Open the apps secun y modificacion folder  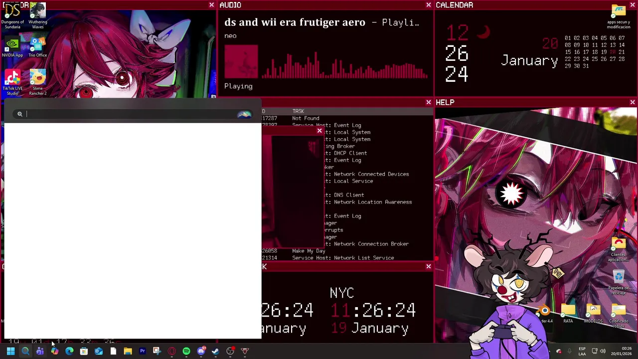(x=619, y=16)
